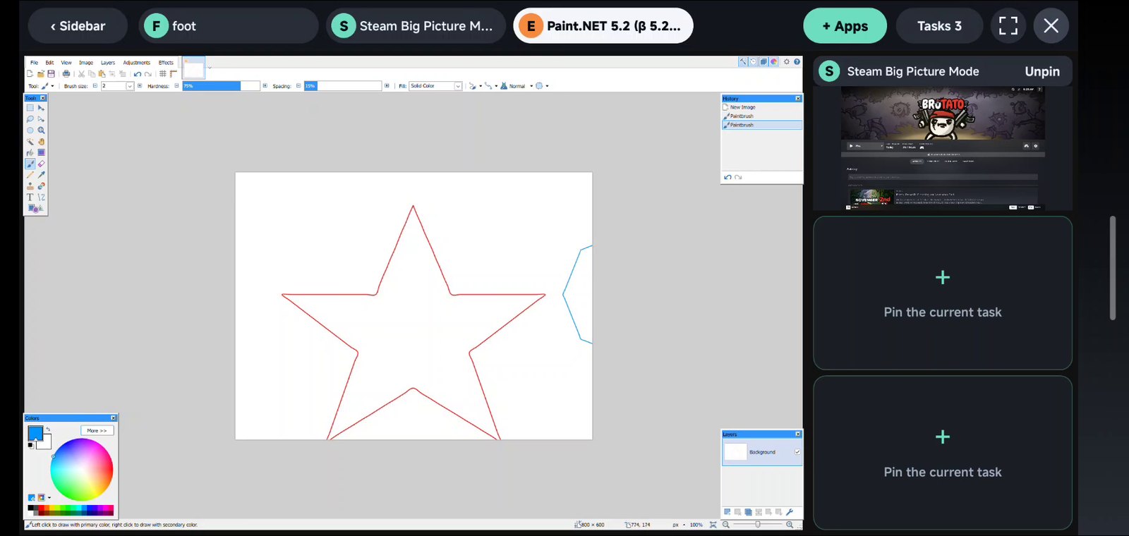Select the Pencil tool
1129x536 pixels.
tap(30, 175)
